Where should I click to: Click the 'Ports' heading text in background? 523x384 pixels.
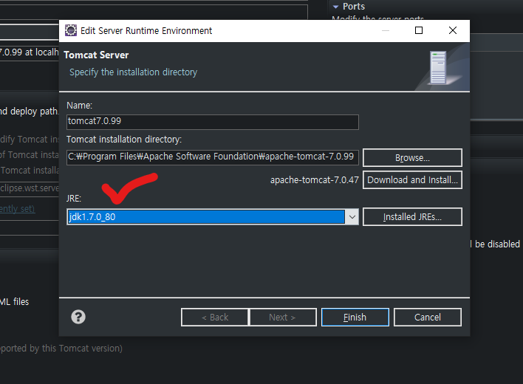pos(354,7)
